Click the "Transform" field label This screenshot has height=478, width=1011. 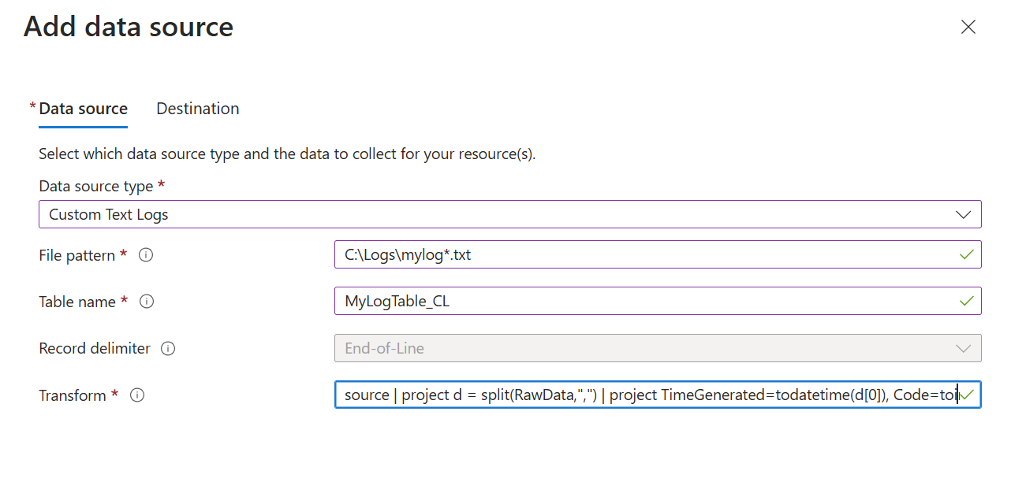pos(73,395)
